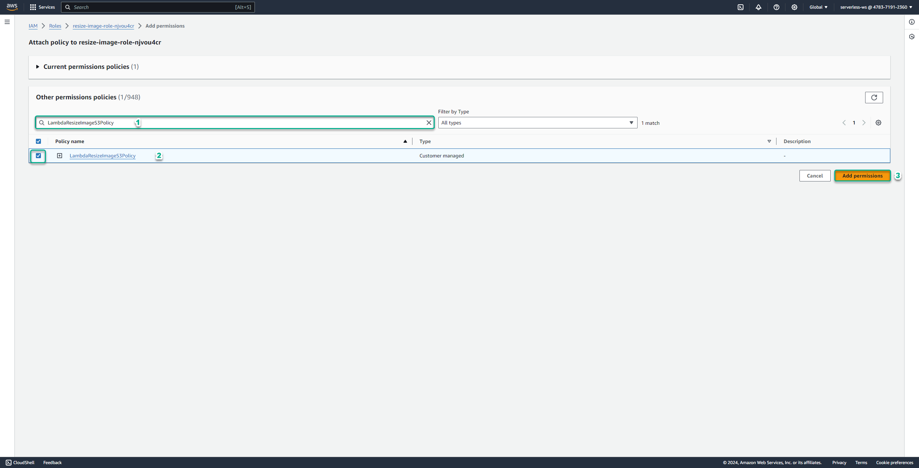The width and height of the screenshot is (919, 468).
Task: Select the LambdaResizeImageS3Policy checkbox
Action: (x=38, y=155)
